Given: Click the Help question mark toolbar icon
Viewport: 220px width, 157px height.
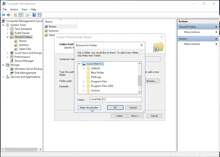Looking at the screenshot, I should click(x=34, y=15).
